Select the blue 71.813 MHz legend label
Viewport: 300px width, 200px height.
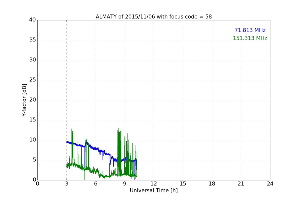tap(250, 30)
